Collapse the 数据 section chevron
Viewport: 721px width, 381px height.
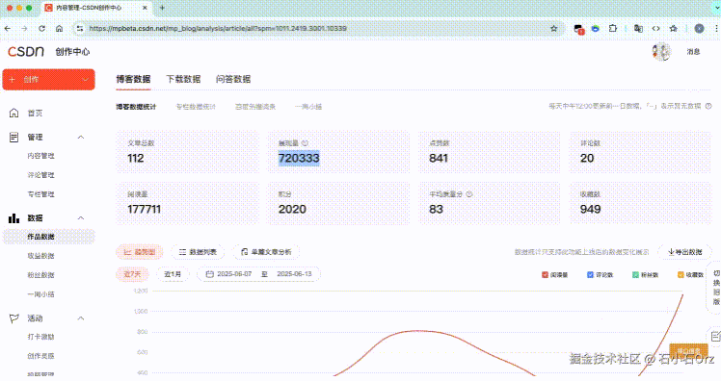[x=81, y=218]
